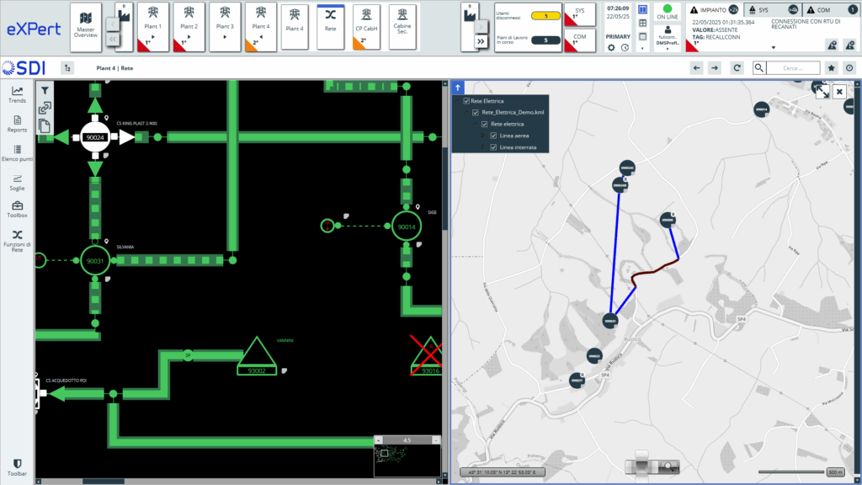
Task: Click into the Cerca search field
Action: click(x=792, y=67)
